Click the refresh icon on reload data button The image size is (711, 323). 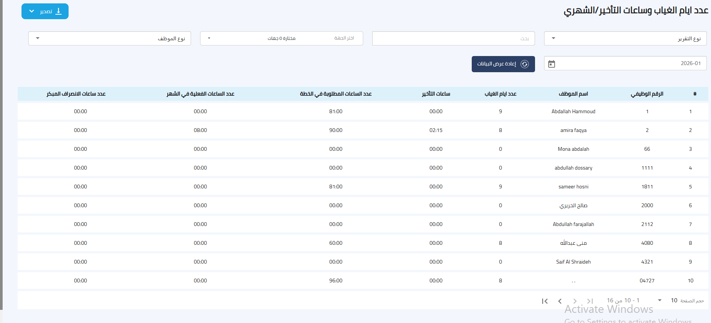(x=524, y=64)
